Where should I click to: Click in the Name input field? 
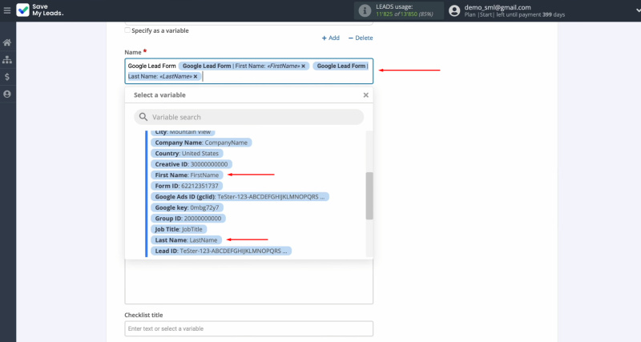pos(248,71)
